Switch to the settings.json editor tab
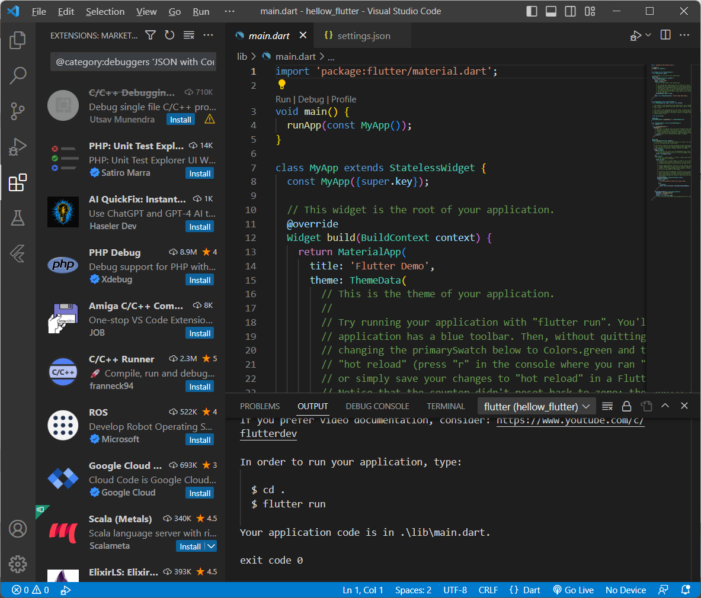701x598 pixels. coord(362,36)
